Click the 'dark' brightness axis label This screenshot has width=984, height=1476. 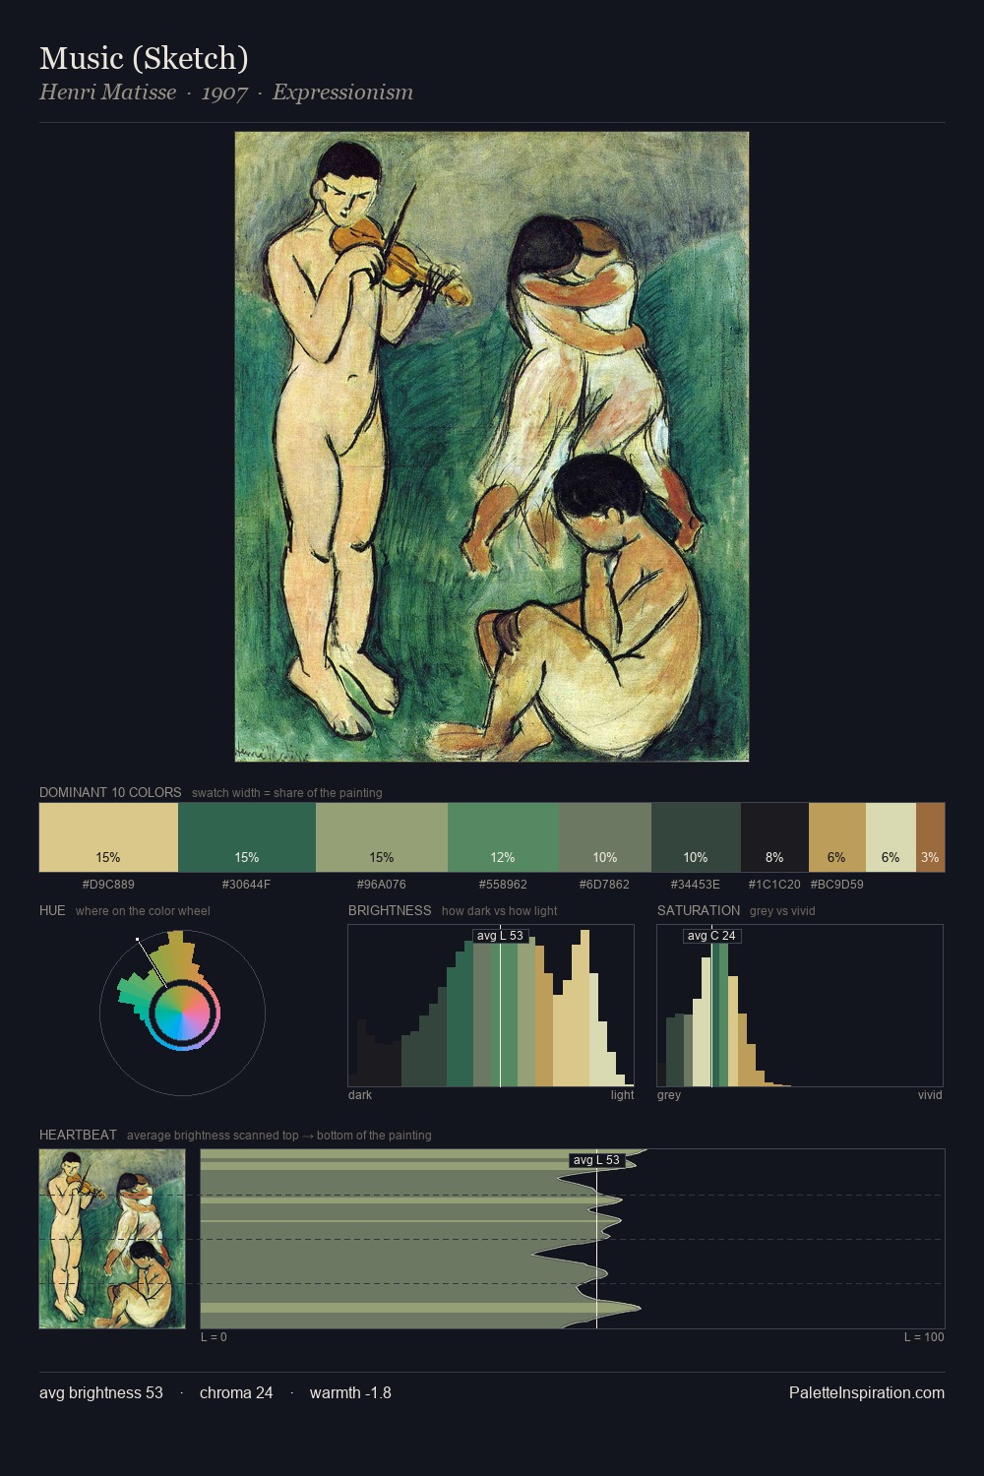tap(360, 1095)
